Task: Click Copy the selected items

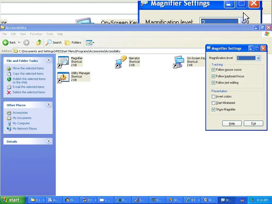Action: 28,74
